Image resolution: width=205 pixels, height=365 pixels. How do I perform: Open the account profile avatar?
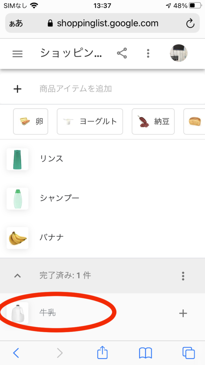point(179,53)
